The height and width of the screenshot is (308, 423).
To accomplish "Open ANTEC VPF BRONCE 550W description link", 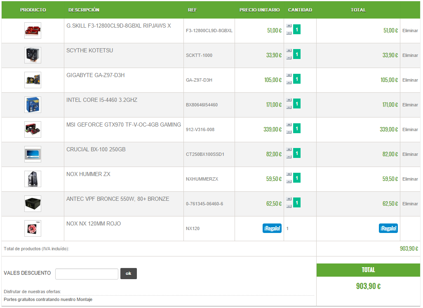I will click(118, 199).
